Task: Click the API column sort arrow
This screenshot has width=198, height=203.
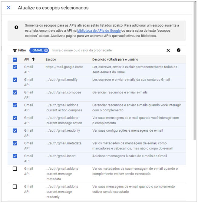Action: [x=33, y=60]
